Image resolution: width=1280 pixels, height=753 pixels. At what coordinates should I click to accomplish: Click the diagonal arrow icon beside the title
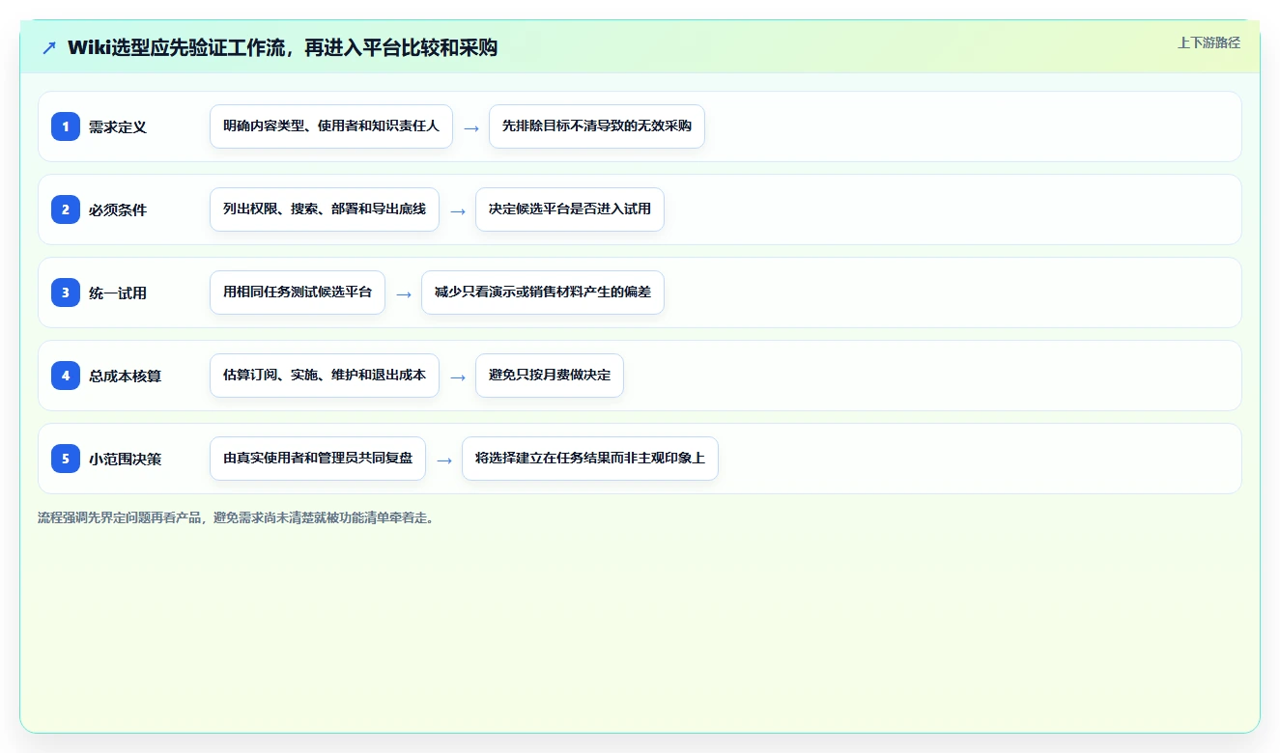pos(48,47)
